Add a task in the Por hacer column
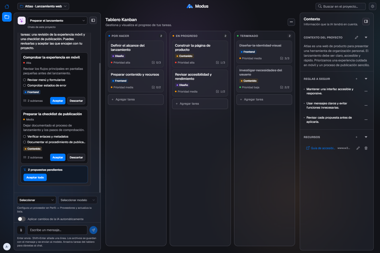The height and width of the screenshot is (253, 380). 136,99
